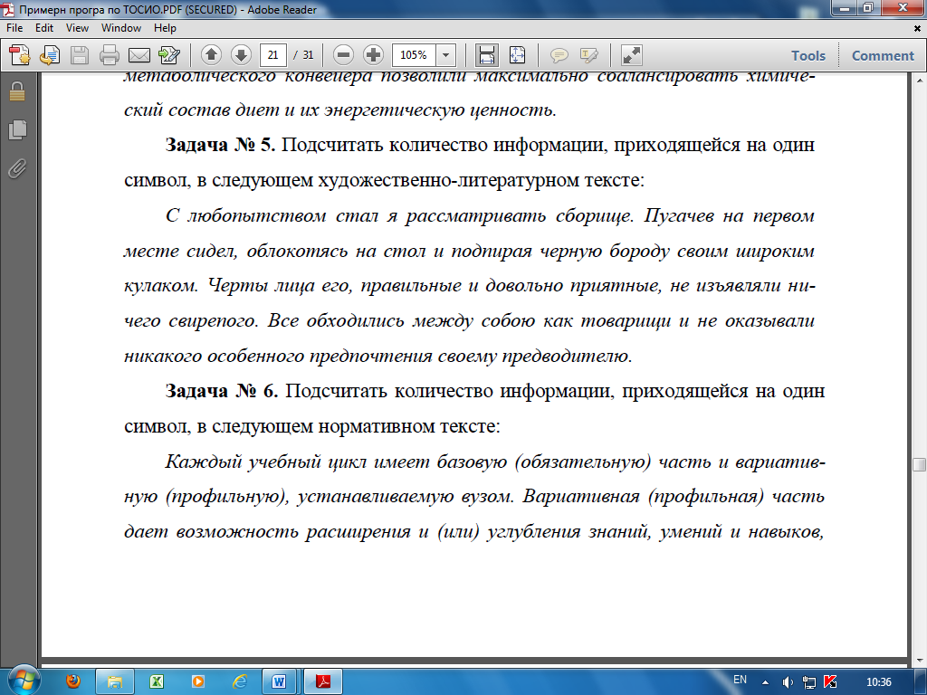The width and height of the screenshot is (927, 695).
Task: Switch to Word in the taskbar
Action: (281, 681)
